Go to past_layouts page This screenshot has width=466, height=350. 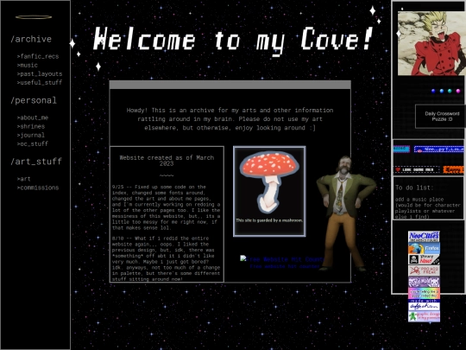(40, 73)
